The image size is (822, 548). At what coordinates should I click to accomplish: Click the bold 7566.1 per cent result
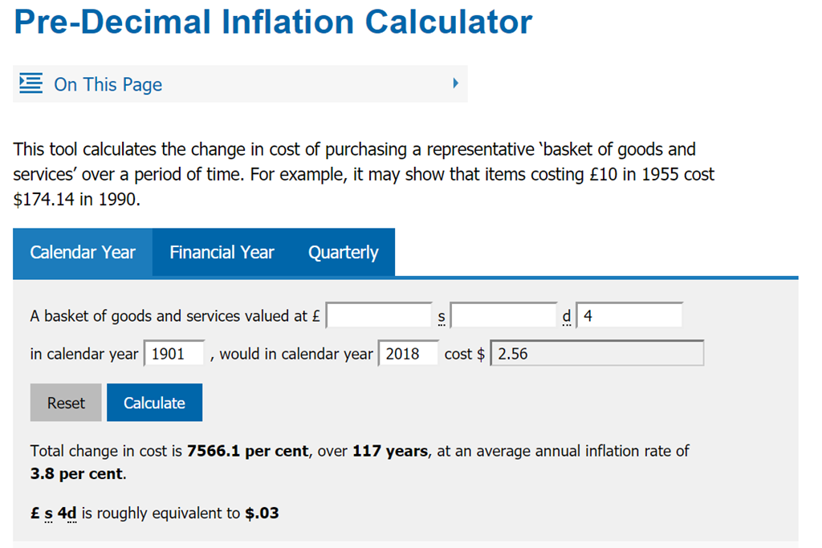coord(247,451)
